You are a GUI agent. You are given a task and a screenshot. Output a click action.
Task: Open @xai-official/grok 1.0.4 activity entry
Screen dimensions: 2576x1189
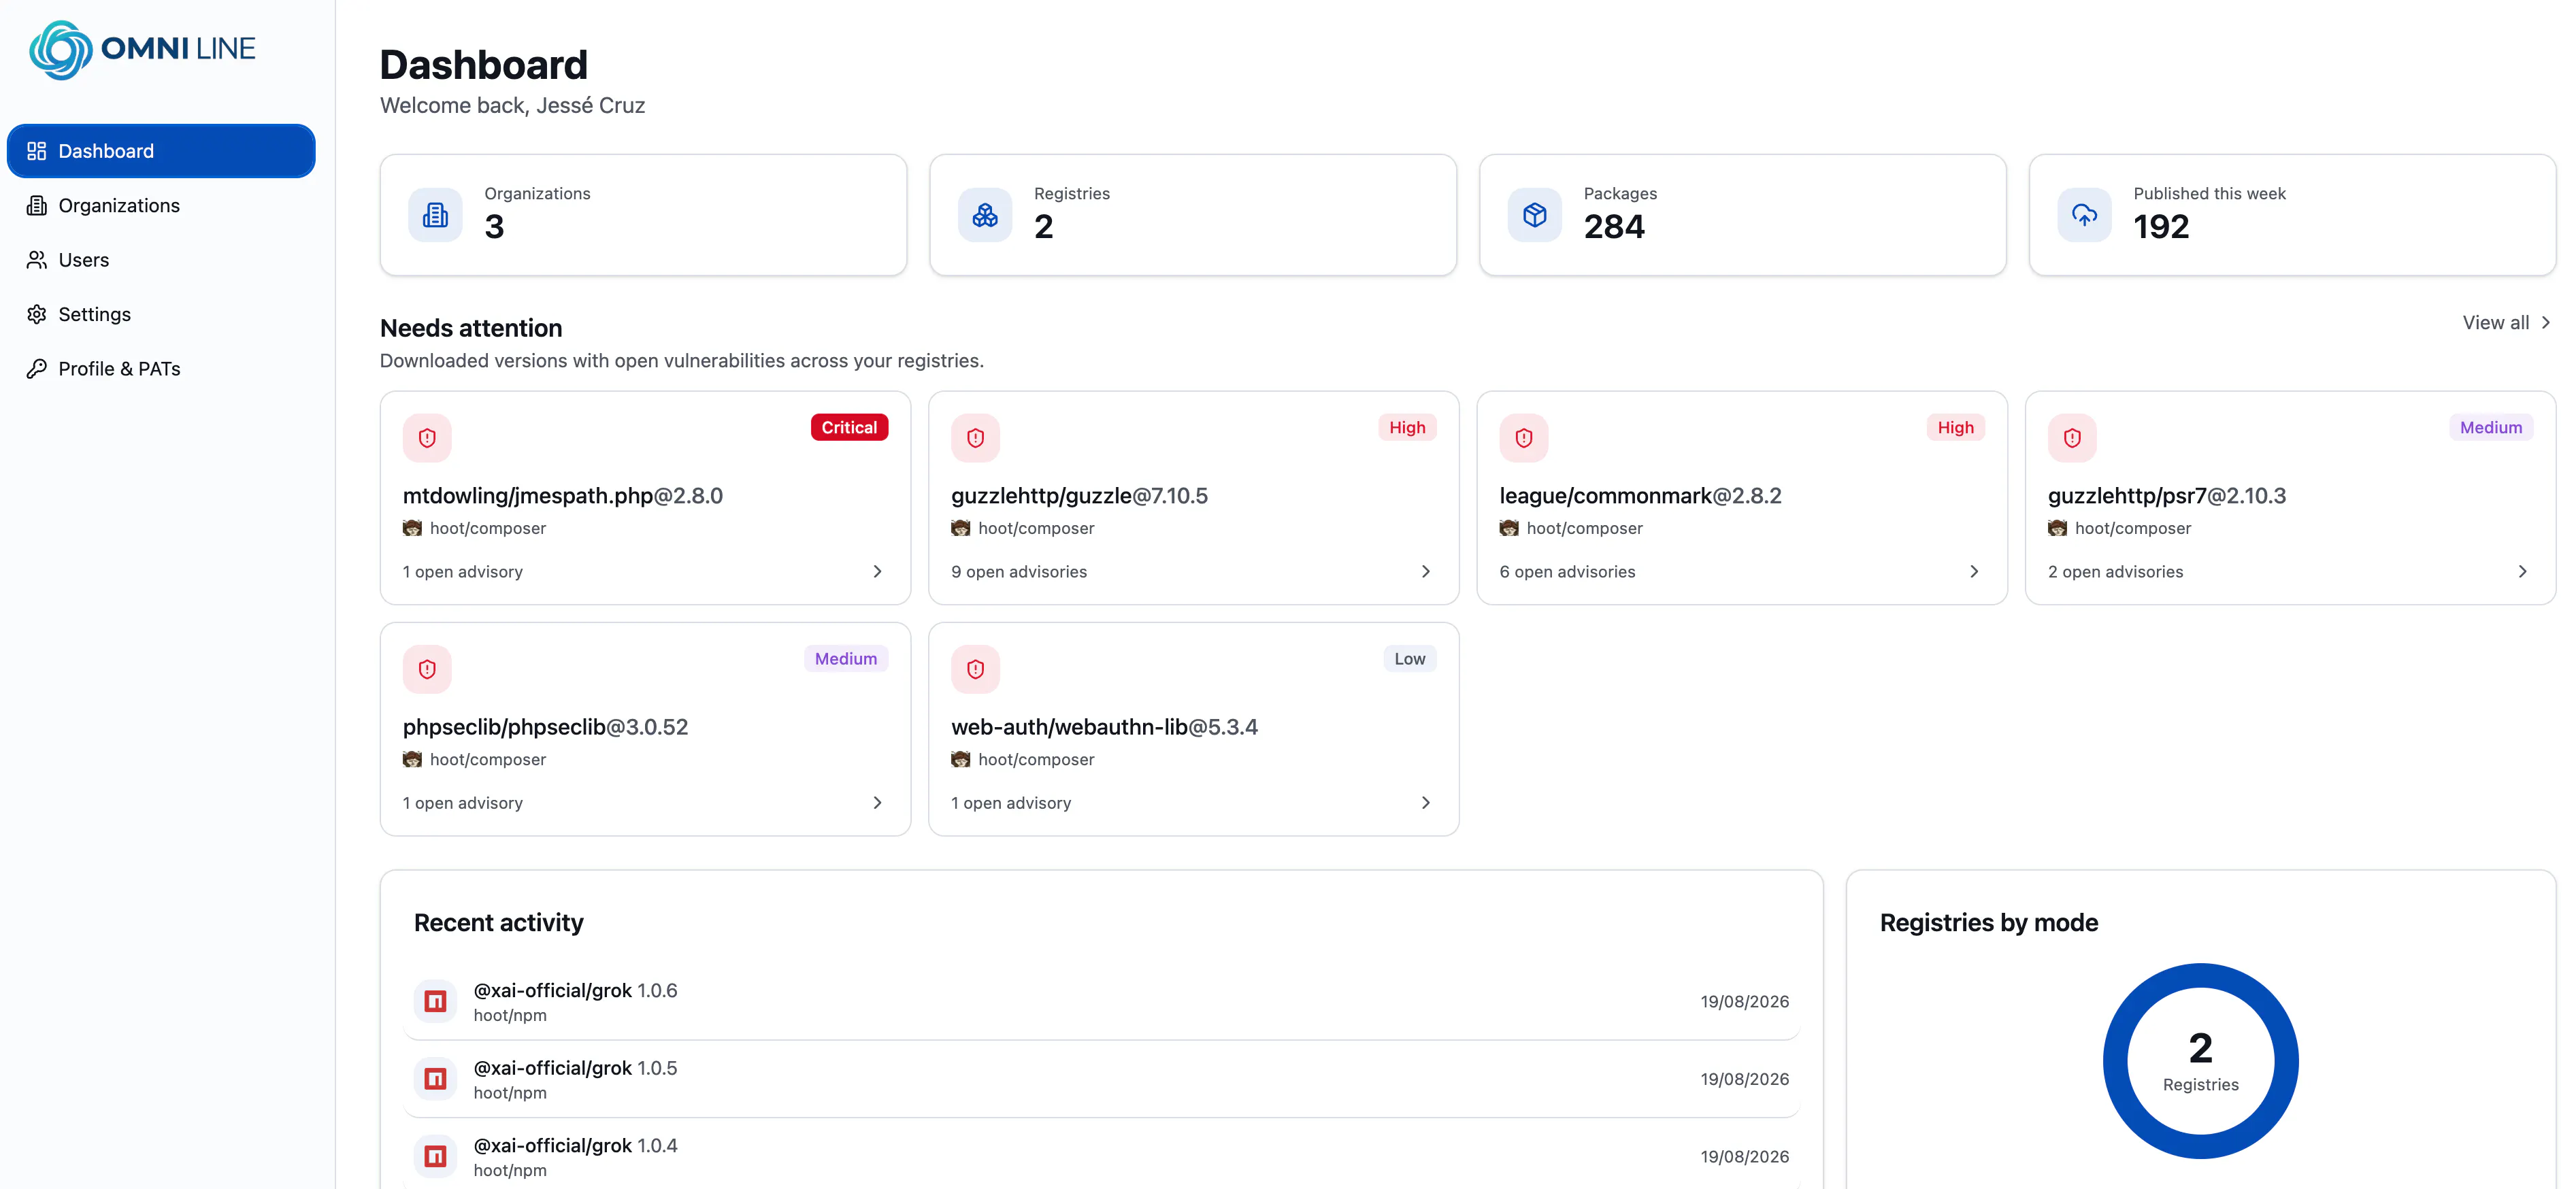pos(1101,1156)
